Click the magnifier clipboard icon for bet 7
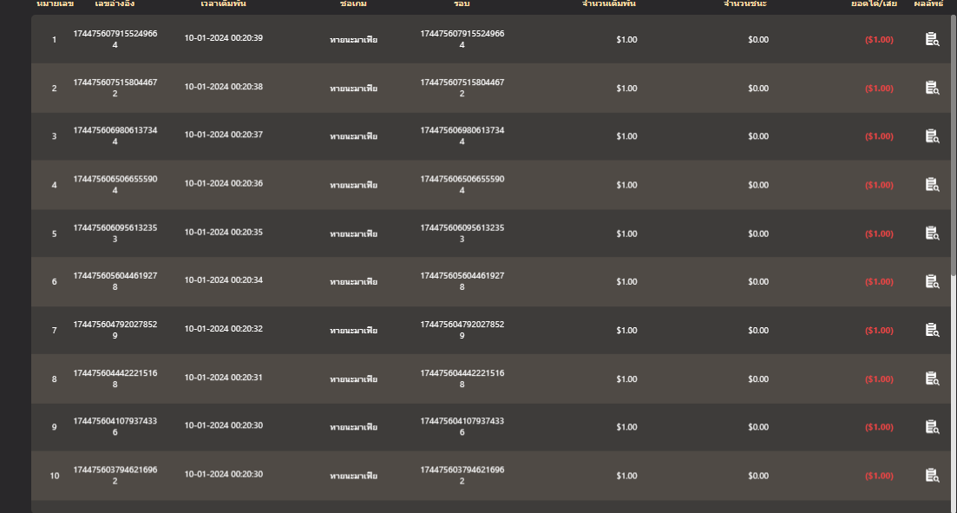The image size is (957, 513). pos(933,330)
